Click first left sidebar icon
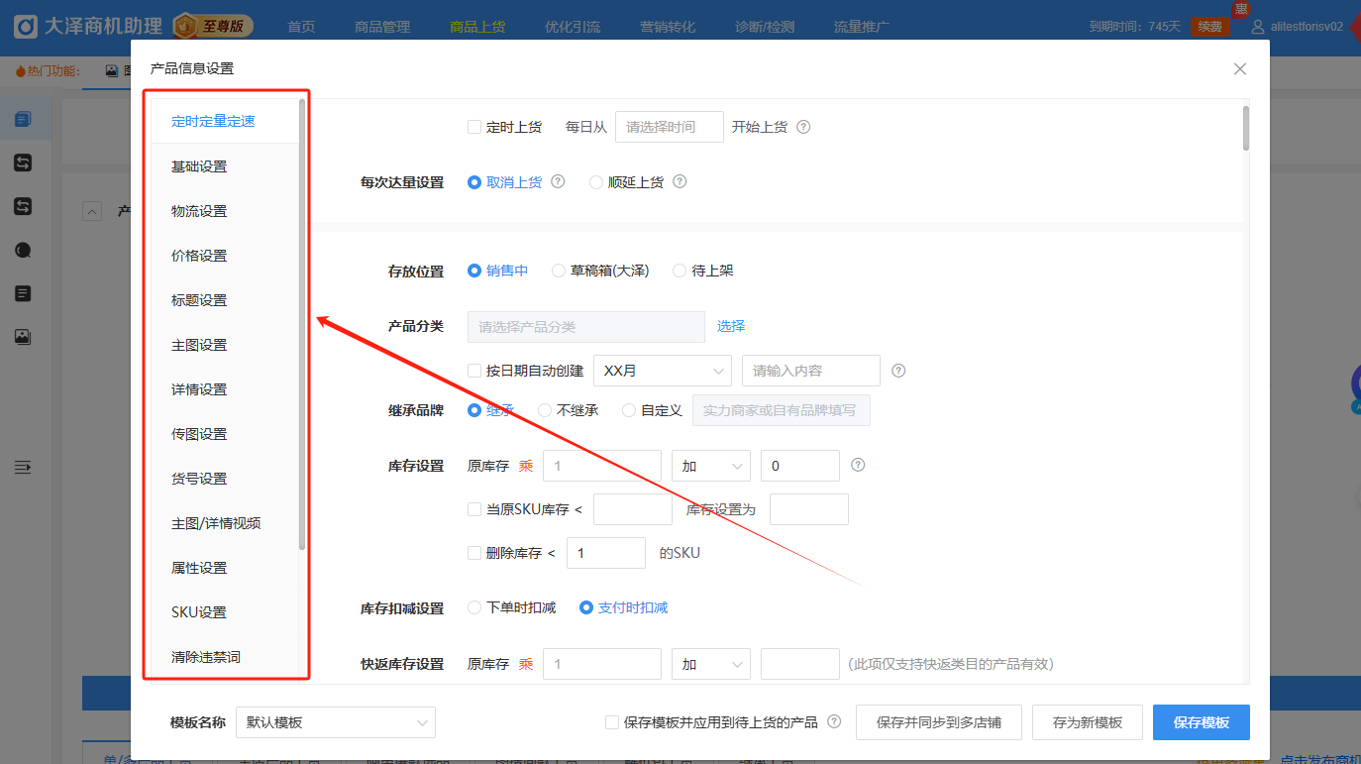Viewport: 1361px width, 764px height. click(x=23, y=120)
